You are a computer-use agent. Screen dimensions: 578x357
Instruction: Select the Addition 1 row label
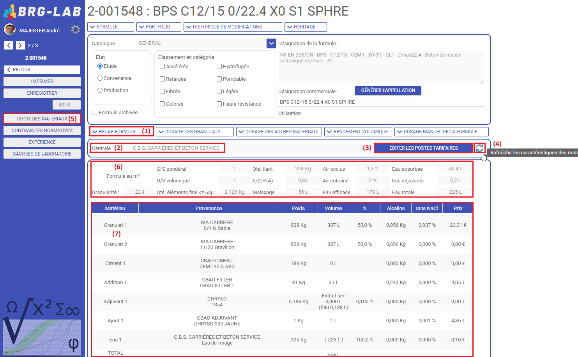coord(115,283)
